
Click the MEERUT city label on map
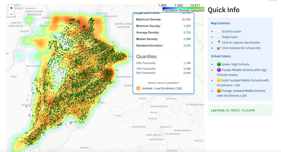coord(166,127)
